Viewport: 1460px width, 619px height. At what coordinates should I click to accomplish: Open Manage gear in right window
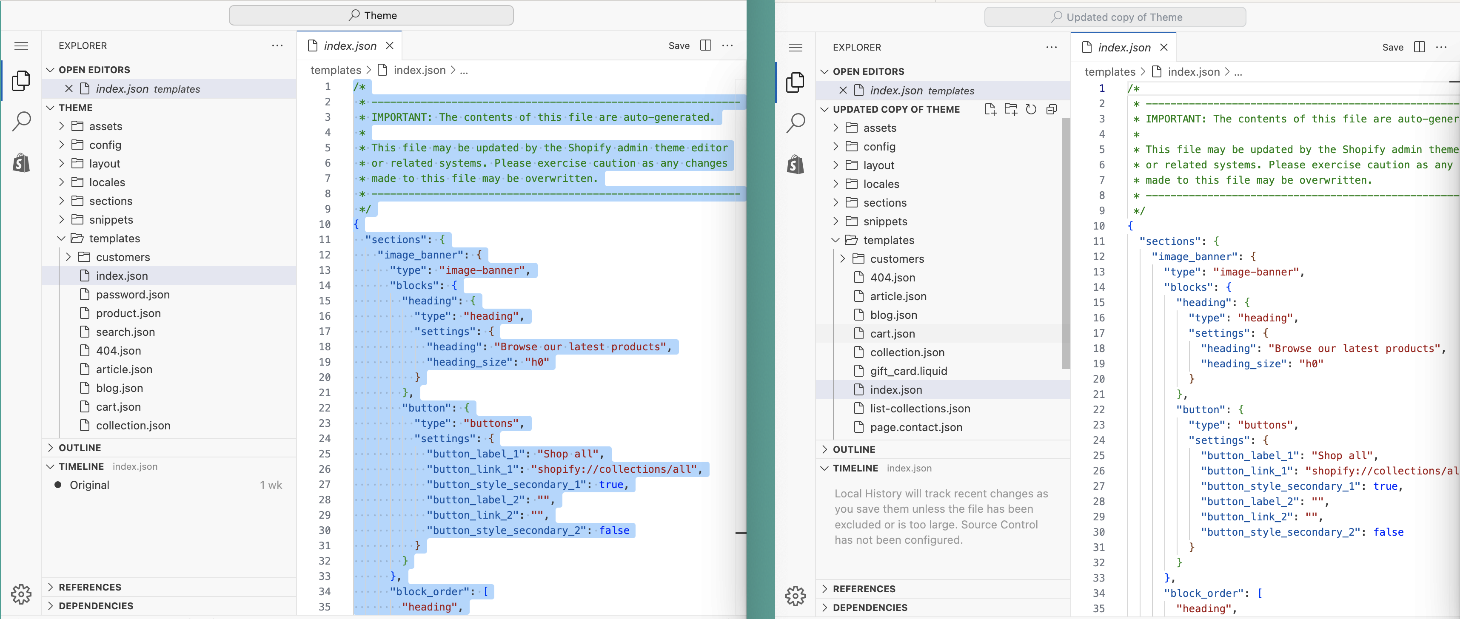[x=795, y=596]
